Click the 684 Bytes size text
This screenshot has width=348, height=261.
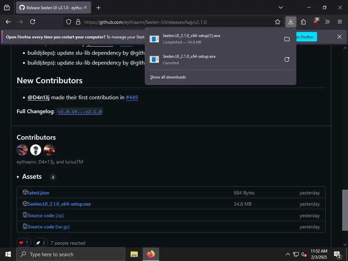click(x=244, y=193)
